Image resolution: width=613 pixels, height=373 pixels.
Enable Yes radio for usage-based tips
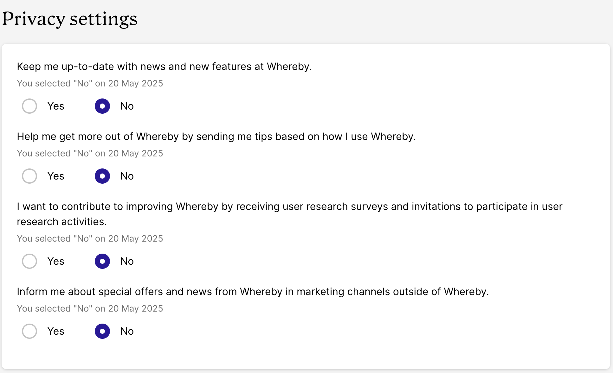[29, 176]
